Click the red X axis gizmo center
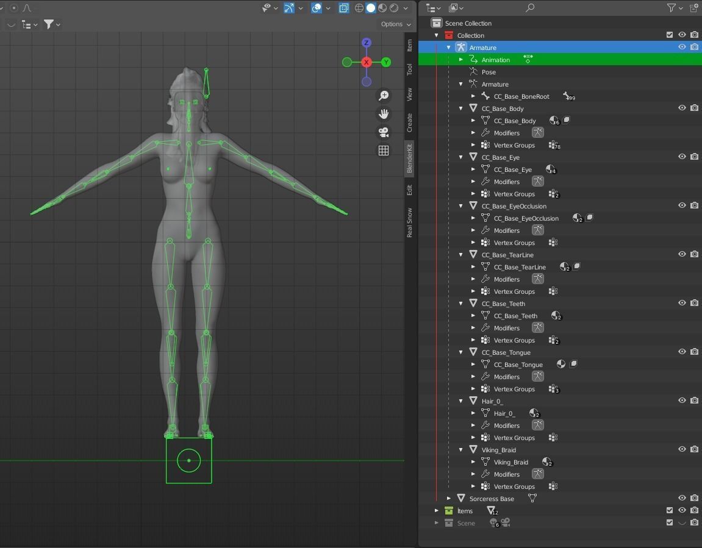The image size is (702, 548). point(367,62)
